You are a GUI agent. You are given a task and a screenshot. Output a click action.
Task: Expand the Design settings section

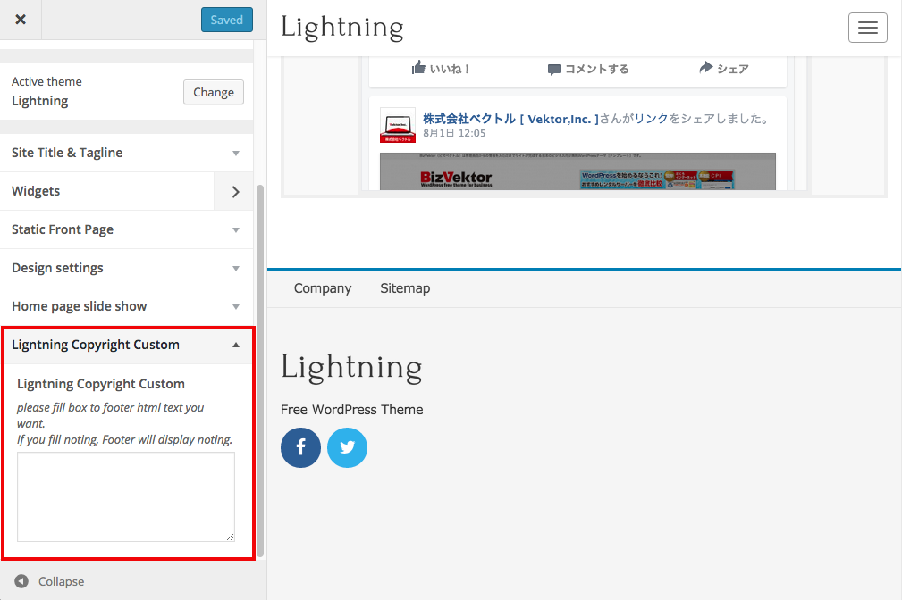(x=127, y=269)
